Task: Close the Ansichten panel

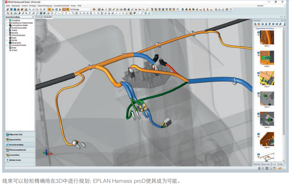Action: [x=284, y=20]
